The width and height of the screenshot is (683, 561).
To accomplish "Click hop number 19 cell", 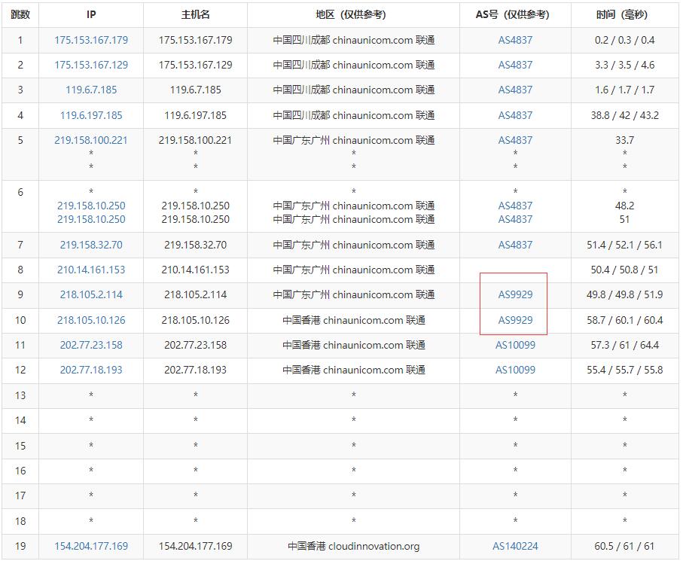I will [x=20, y=546].
